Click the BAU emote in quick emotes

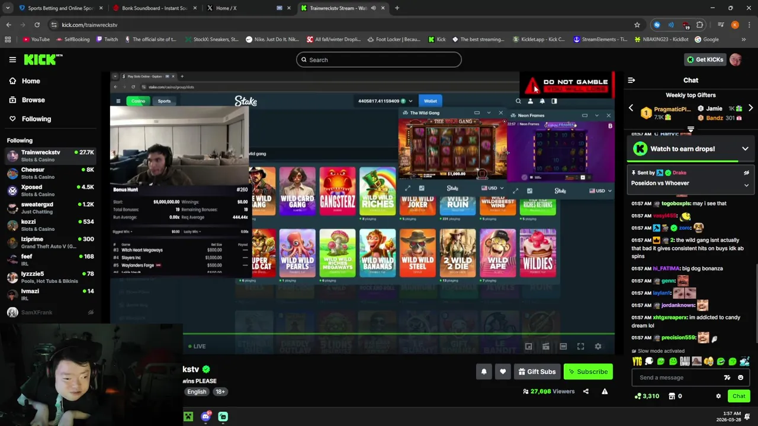(685, 362)
